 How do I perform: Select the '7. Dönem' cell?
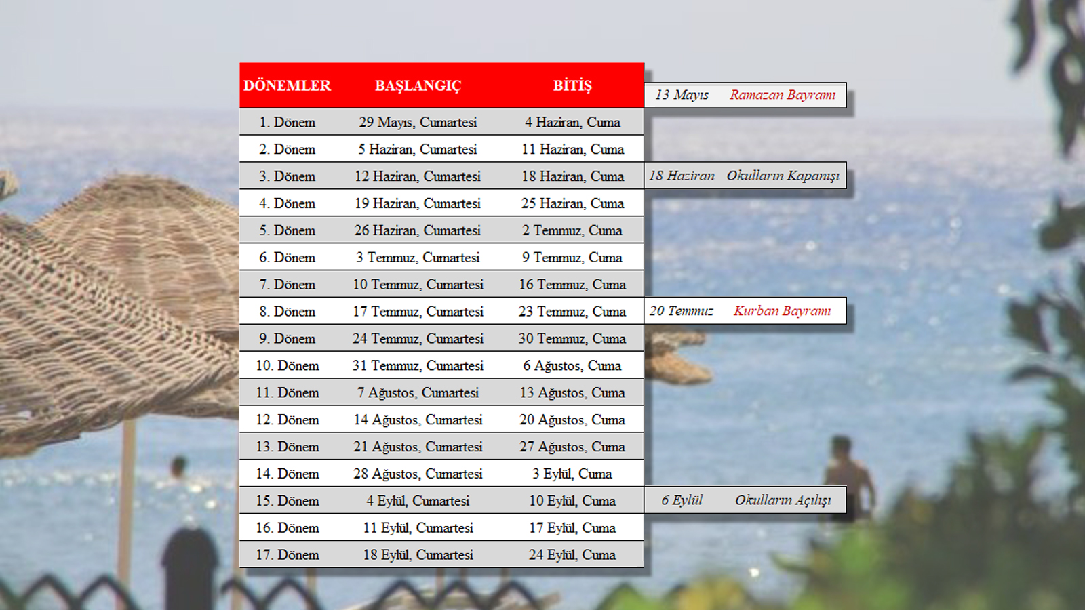coord(288,285)
